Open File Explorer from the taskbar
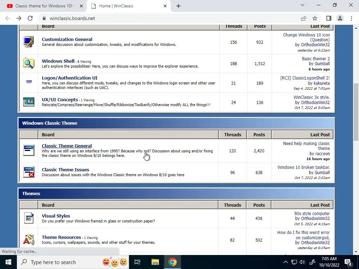359x269 pixels. pyautogui.click(x=155, y=262)
